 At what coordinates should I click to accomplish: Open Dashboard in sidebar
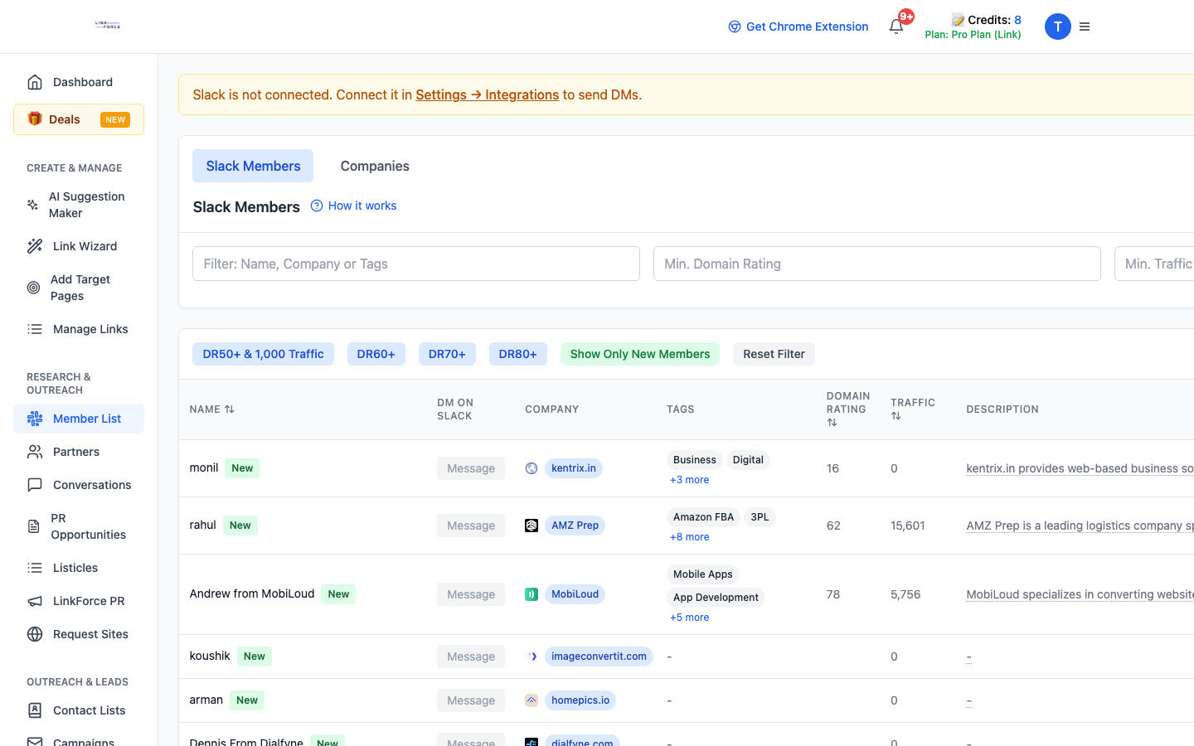coord(79,82)
